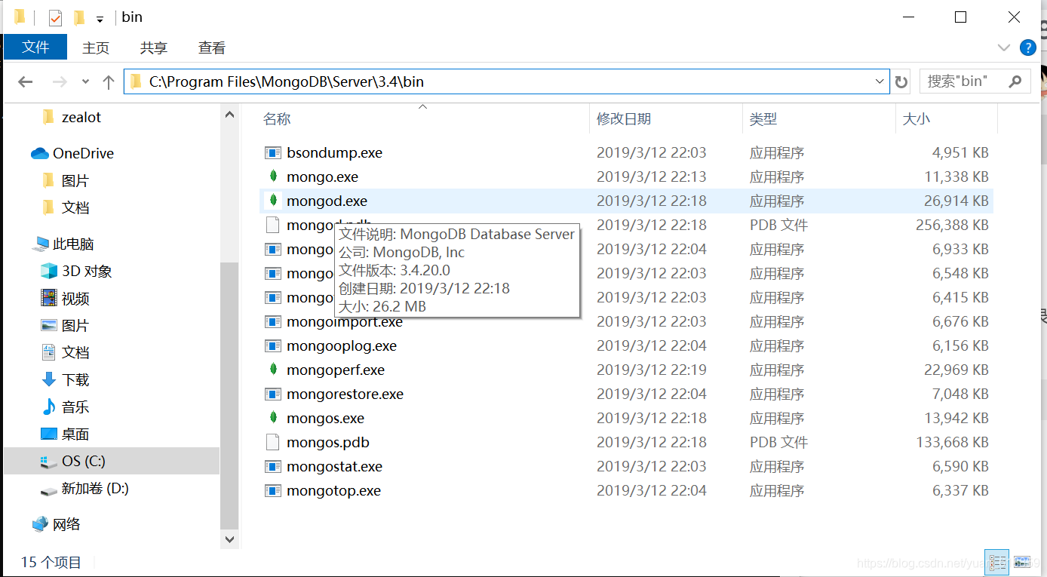This screenshot has width=1047, height=577.
Task: Go up one folder level arrow
Action: tap(109, 81)
